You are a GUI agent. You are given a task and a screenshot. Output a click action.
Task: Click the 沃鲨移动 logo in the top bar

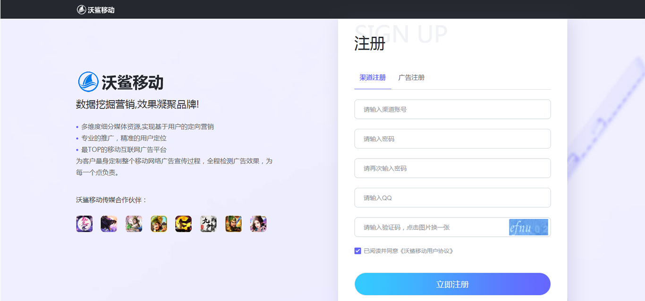click(x=96, y=9)
